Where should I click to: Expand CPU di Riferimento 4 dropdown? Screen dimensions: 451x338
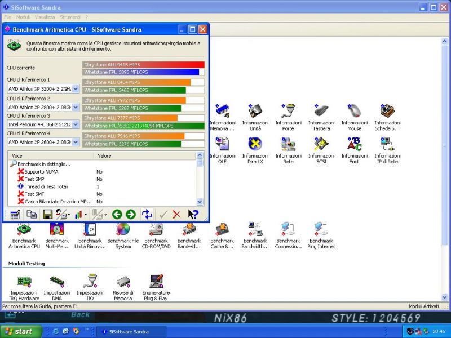[x=76, y=142]
